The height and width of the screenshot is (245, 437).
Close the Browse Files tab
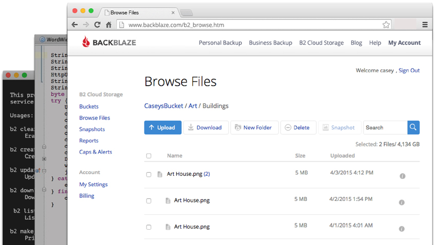pyautogui.click(x=173, y=12)
